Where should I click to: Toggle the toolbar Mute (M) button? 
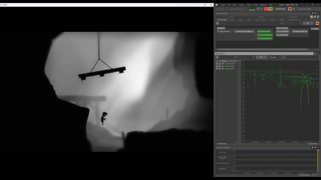[x=258, y=9]
